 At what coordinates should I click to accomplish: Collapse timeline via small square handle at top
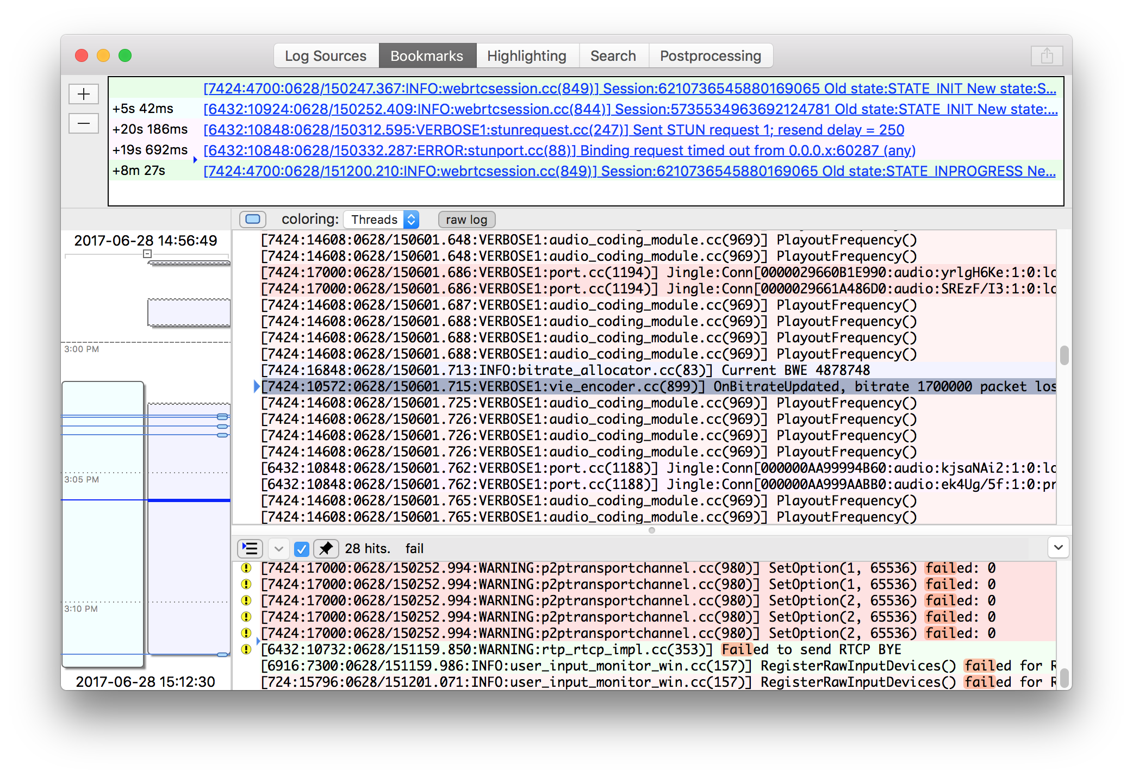coord(147,254)
